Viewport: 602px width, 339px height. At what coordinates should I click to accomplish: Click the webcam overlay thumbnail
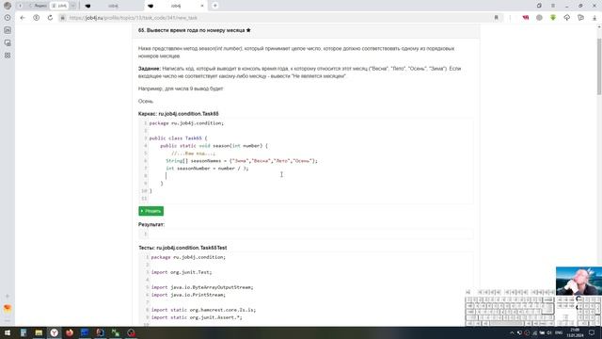[x=578, y=281]
